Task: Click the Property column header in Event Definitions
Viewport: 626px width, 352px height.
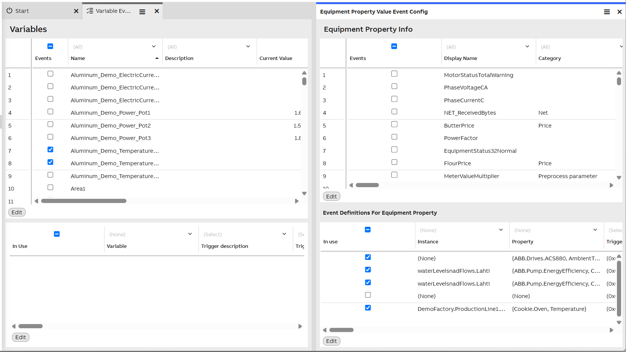Action: coord(523,242)
